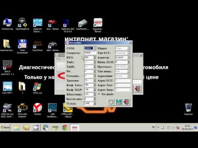
Task: Click the Трвосн value field
Action: click(x=89, y=81)
